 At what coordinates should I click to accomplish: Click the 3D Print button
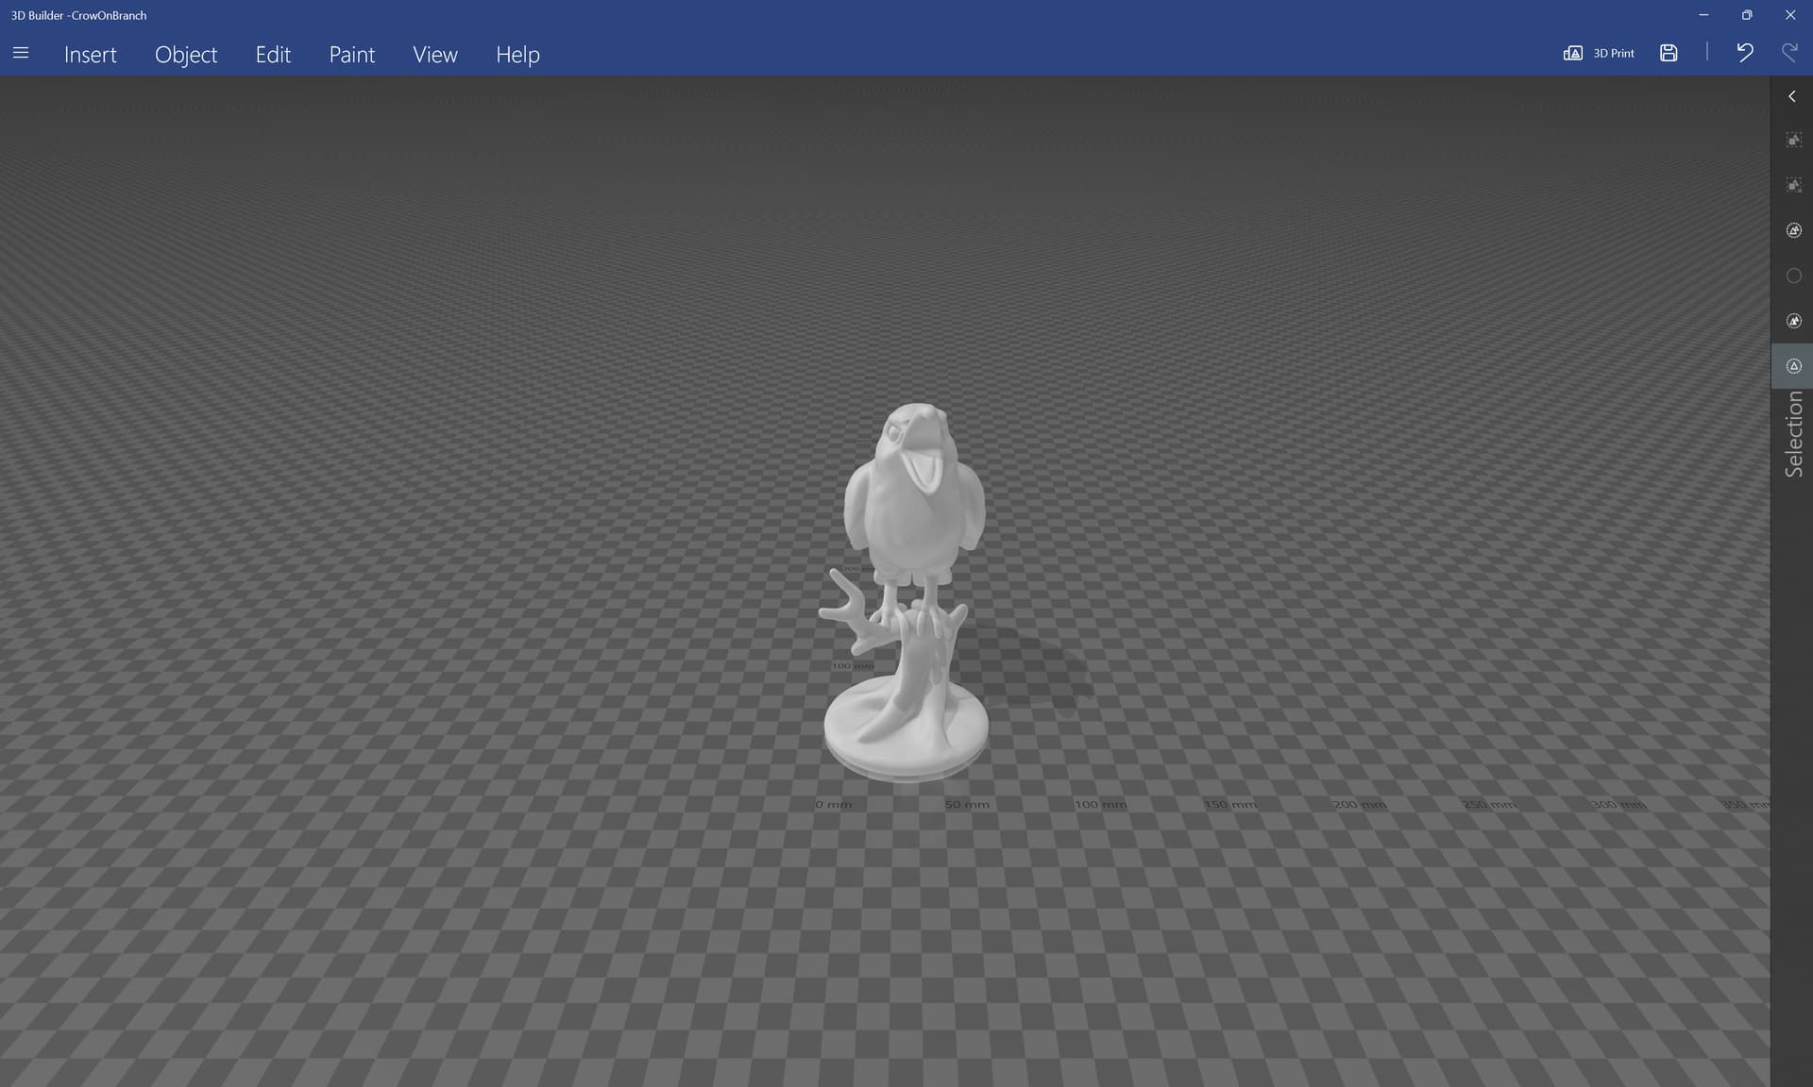1599,54
